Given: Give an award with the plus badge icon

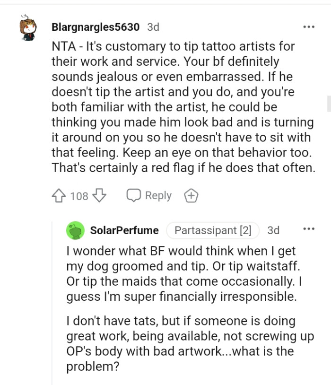Looking at the screenshot, I should click(191, 195).
